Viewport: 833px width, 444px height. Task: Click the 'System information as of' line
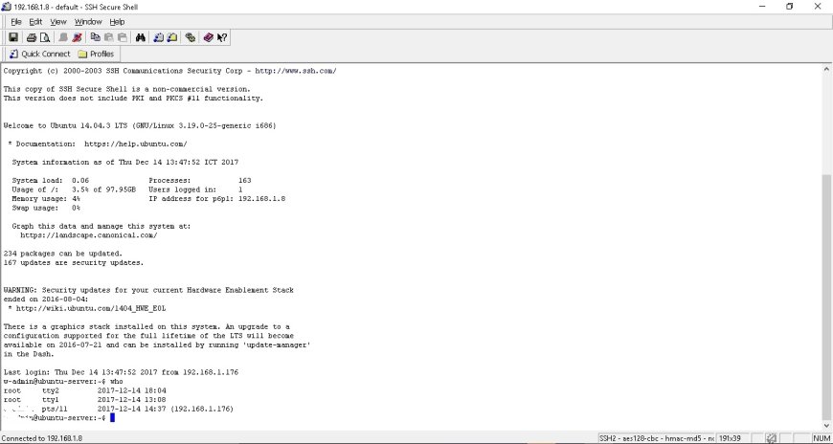(125, 162)
